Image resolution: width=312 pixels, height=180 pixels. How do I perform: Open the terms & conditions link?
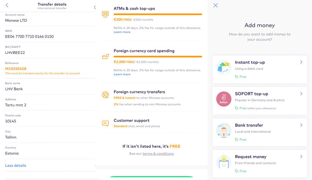click(x=158, y=154)
